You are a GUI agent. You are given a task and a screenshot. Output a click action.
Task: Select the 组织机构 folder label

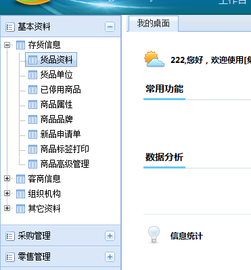pos(45,194)
